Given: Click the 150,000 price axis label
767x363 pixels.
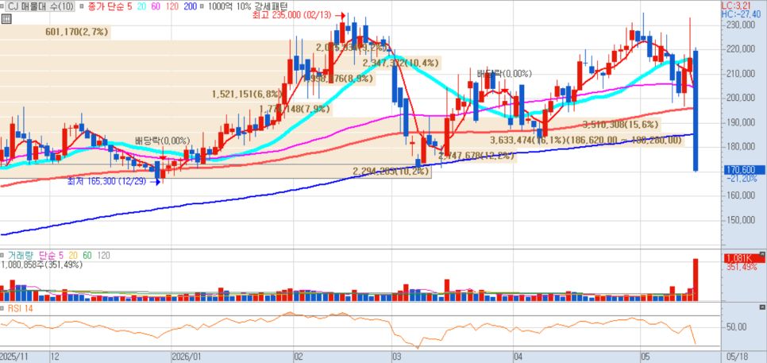Looking at the screenshot, I should pos(741,220).
